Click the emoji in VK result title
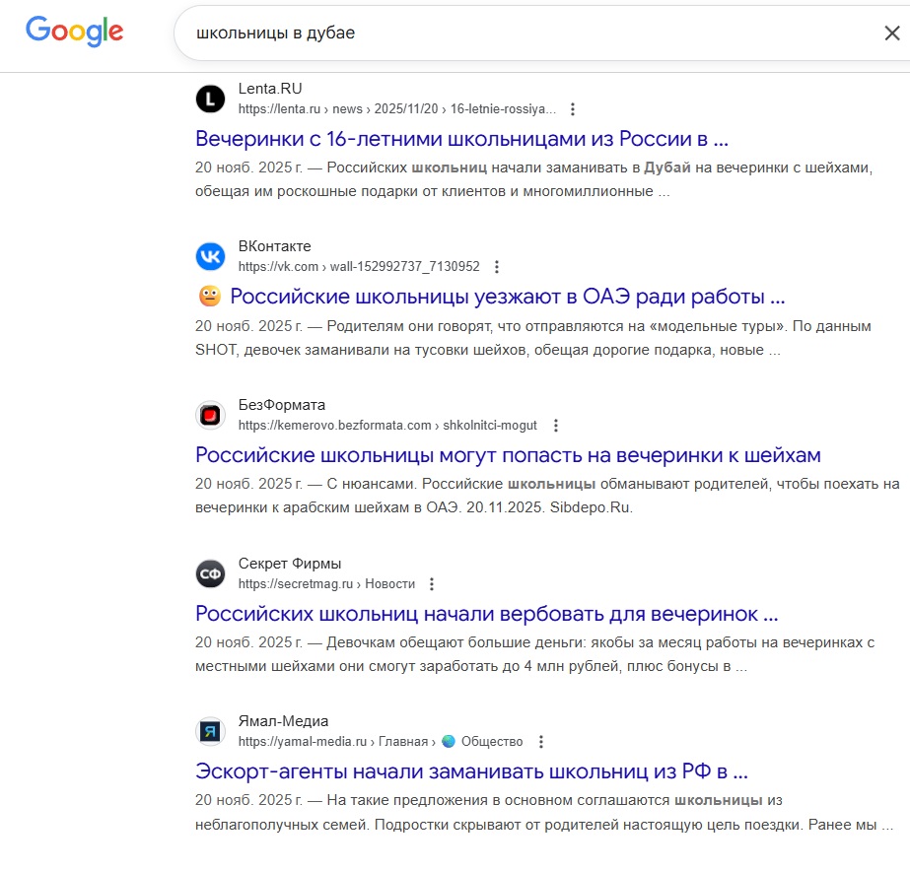910x871 pixels. tap(210, 297)
